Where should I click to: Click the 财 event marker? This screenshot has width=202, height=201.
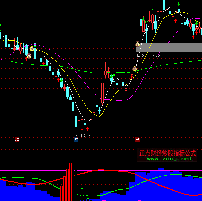75,140
